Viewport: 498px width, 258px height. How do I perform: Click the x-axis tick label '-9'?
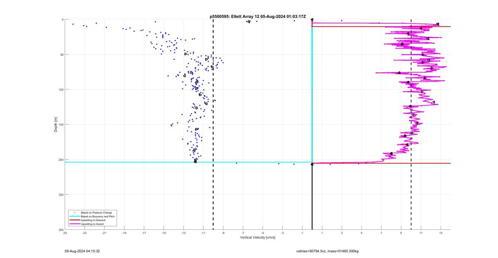223,233
